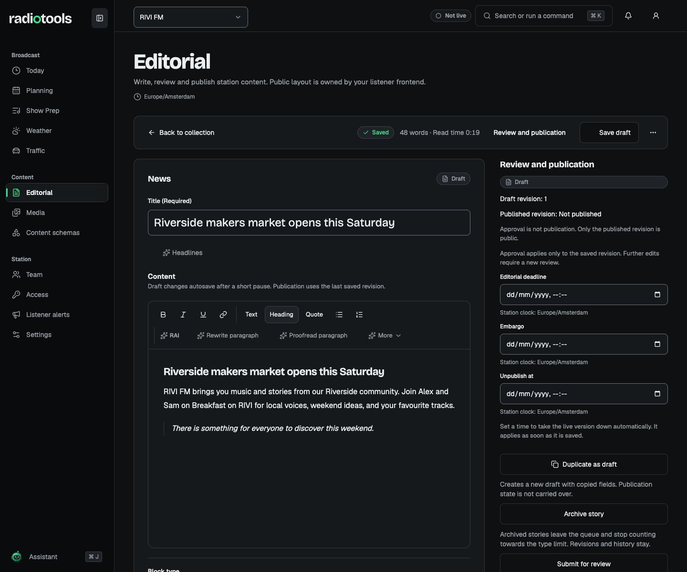This screenshot has width=687, height=572.
Task: Open the calendar picker for Unpublish at
Action: (x=657, y=394)
